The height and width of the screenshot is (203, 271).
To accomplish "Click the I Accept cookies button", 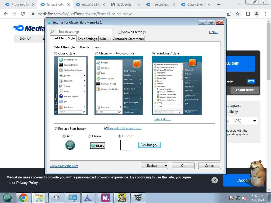I will [x=243, y=180].
